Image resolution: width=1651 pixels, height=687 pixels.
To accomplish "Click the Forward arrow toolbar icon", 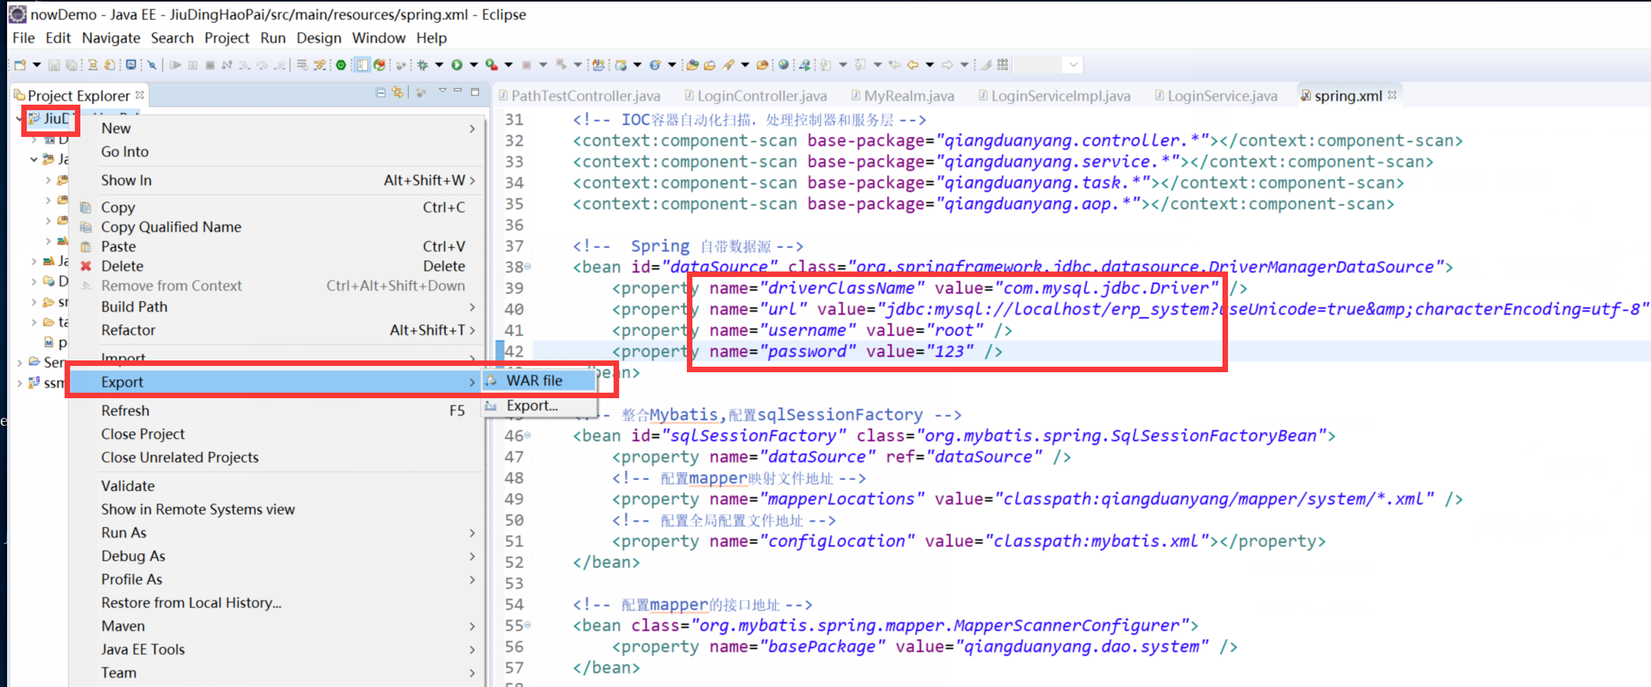I will tap(947, 65).
